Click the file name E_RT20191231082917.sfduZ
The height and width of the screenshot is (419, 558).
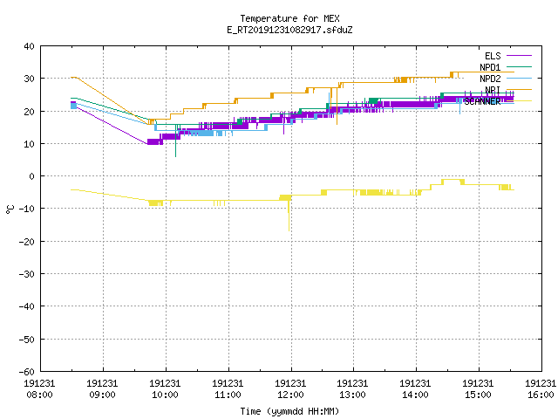pyautogui.click(x=289, y=30)
